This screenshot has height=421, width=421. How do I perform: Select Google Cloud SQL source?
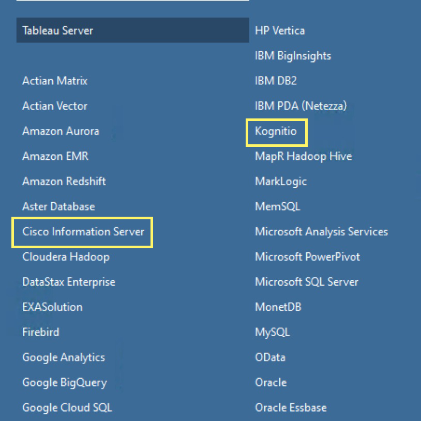click(x=67, y=408)
